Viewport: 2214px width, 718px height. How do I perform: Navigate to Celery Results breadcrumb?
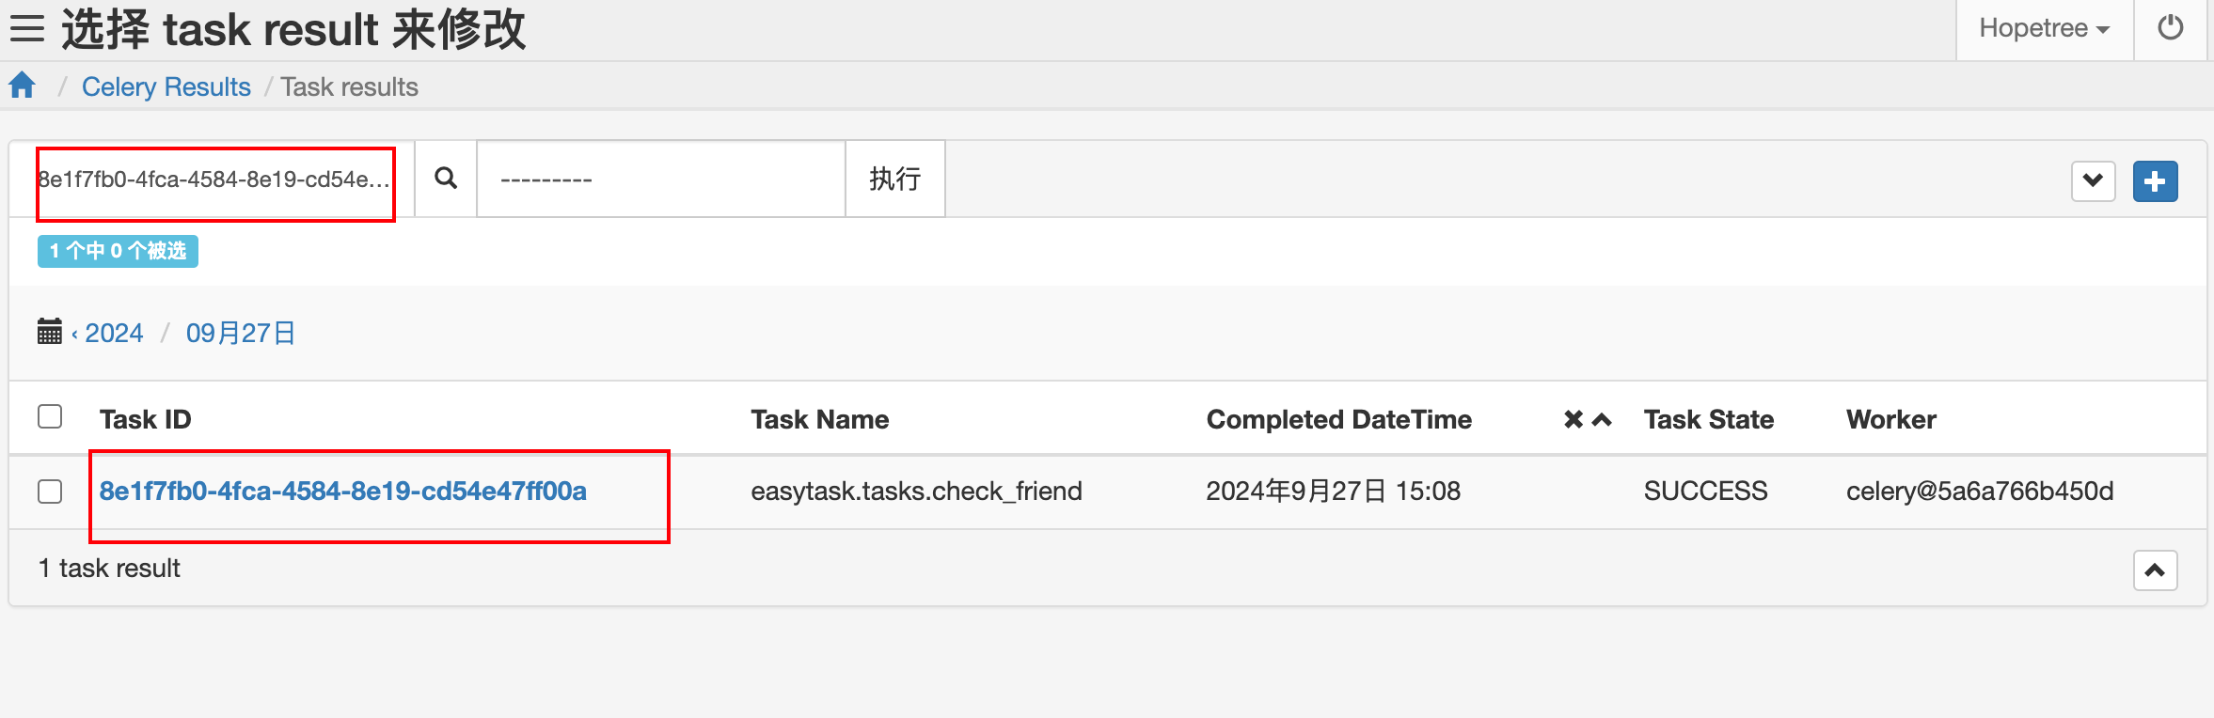click(x=166, y=86)
